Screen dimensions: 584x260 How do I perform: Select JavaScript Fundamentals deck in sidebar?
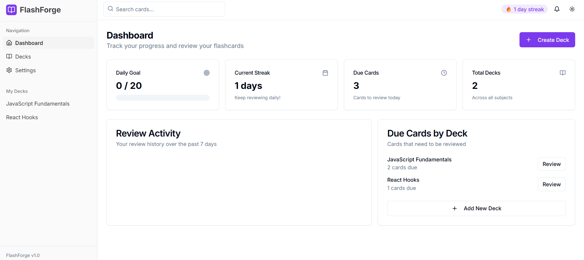pos(38,104)
